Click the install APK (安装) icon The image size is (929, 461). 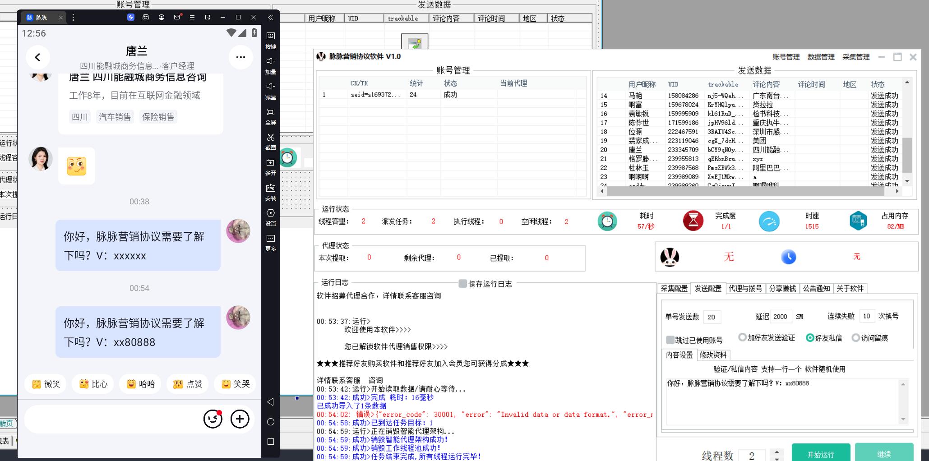tap(271, 188)
